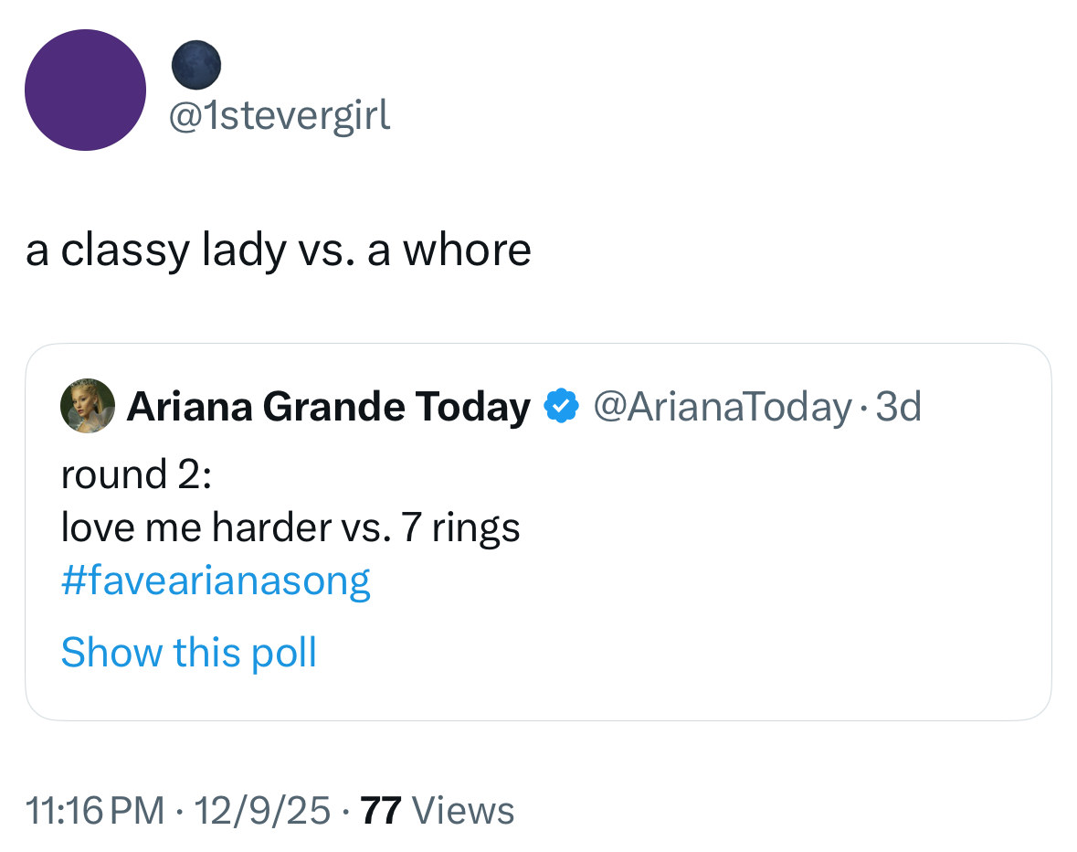This screenshot has height=852, width=1077.
Task: Click the "3d" quoted tweet timestamp
Action: click(x=899, y=406)
